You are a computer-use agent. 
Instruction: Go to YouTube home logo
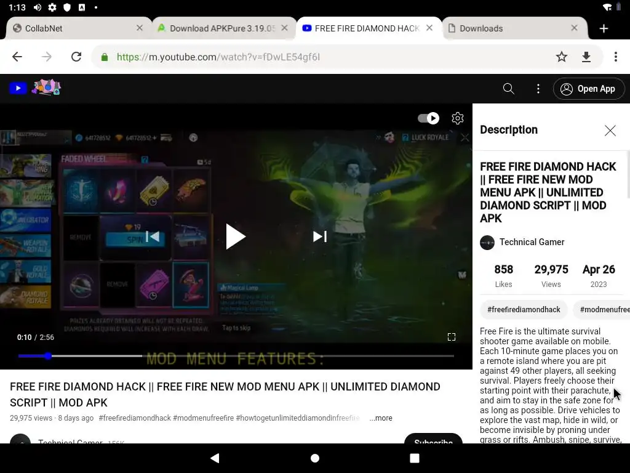click(18, 87)
